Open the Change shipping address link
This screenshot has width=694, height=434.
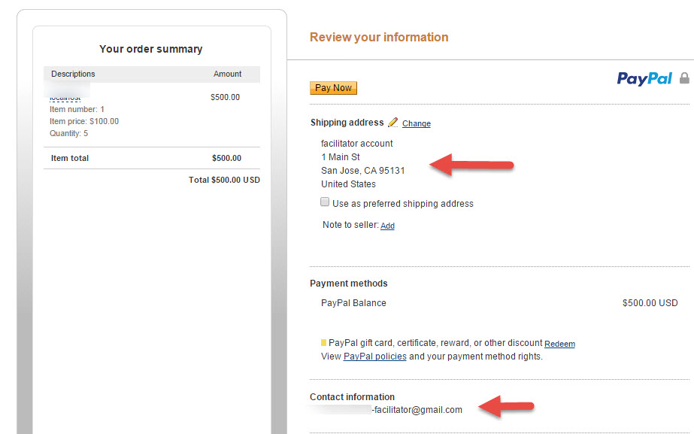(416, 123)
